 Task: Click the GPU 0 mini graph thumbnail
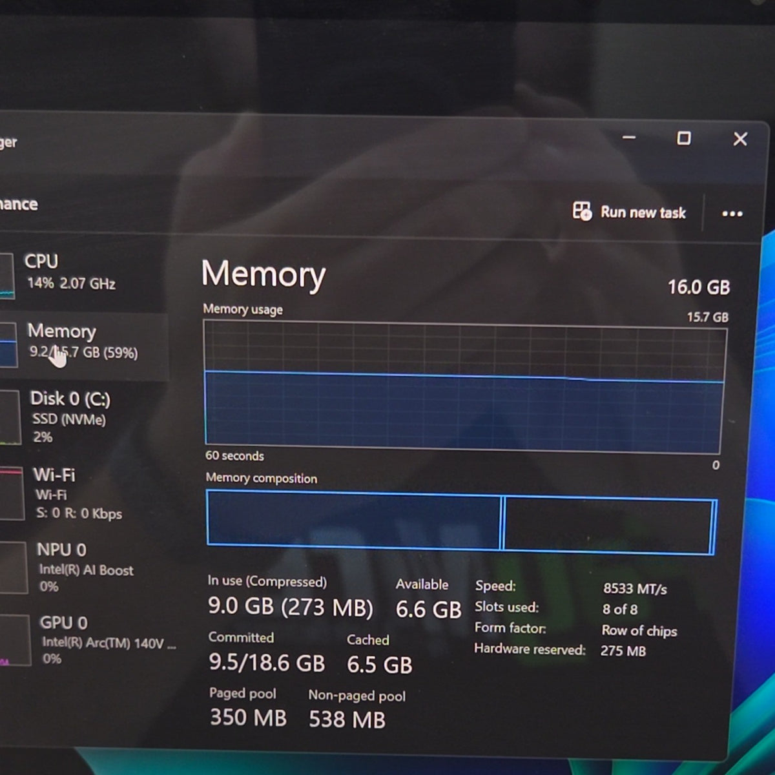[x=15, y=639]
